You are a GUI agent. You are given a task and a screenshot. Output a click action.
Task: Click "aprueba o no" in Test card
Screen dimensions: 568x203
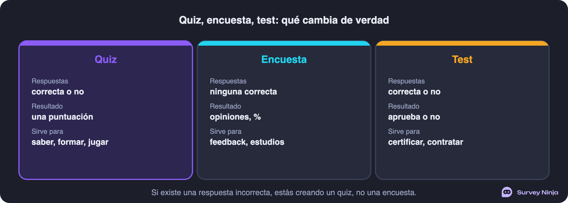point(414,117)
